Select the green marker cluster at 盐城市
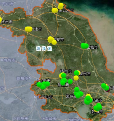114x121 pixels. [84, 46]
